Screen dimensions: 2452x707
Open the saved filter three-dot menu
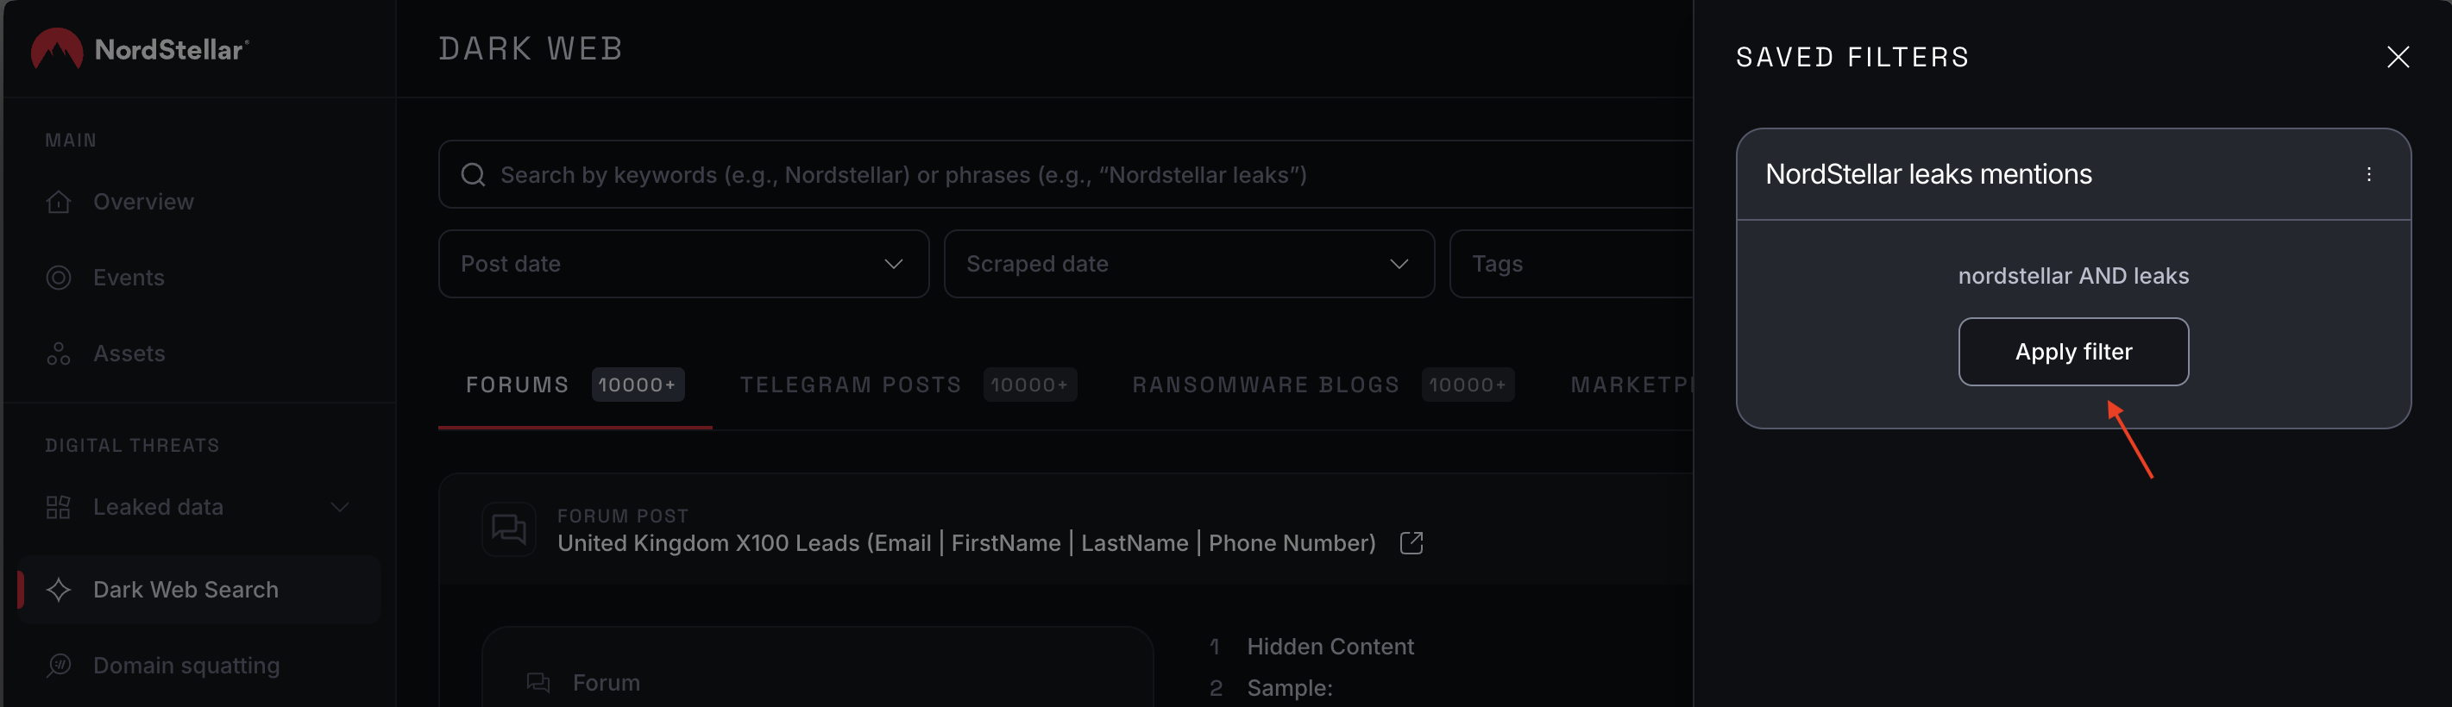[2368, 174]
